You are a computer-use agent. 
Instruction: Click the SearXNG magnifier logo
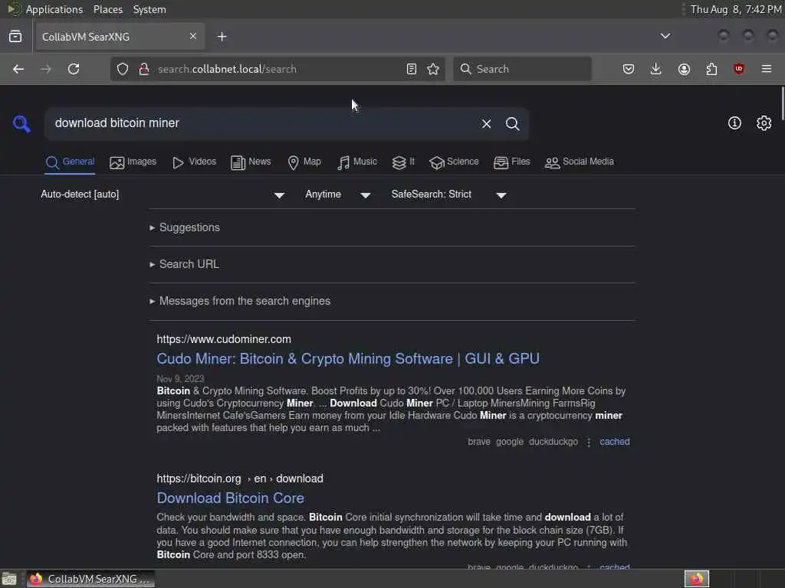[21, 123]
